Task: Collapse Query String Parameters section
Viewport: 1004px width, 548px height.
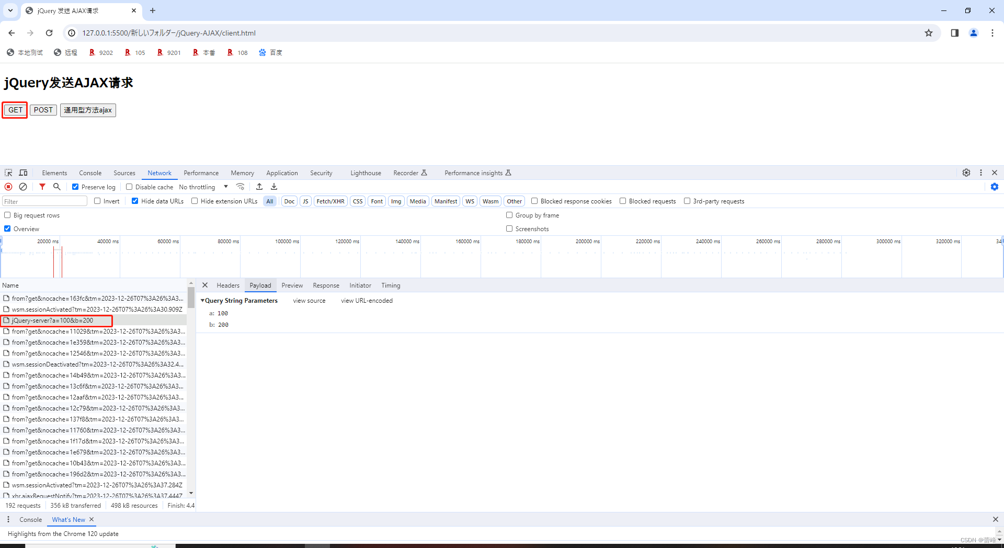Action: click(x=202, y=301)
